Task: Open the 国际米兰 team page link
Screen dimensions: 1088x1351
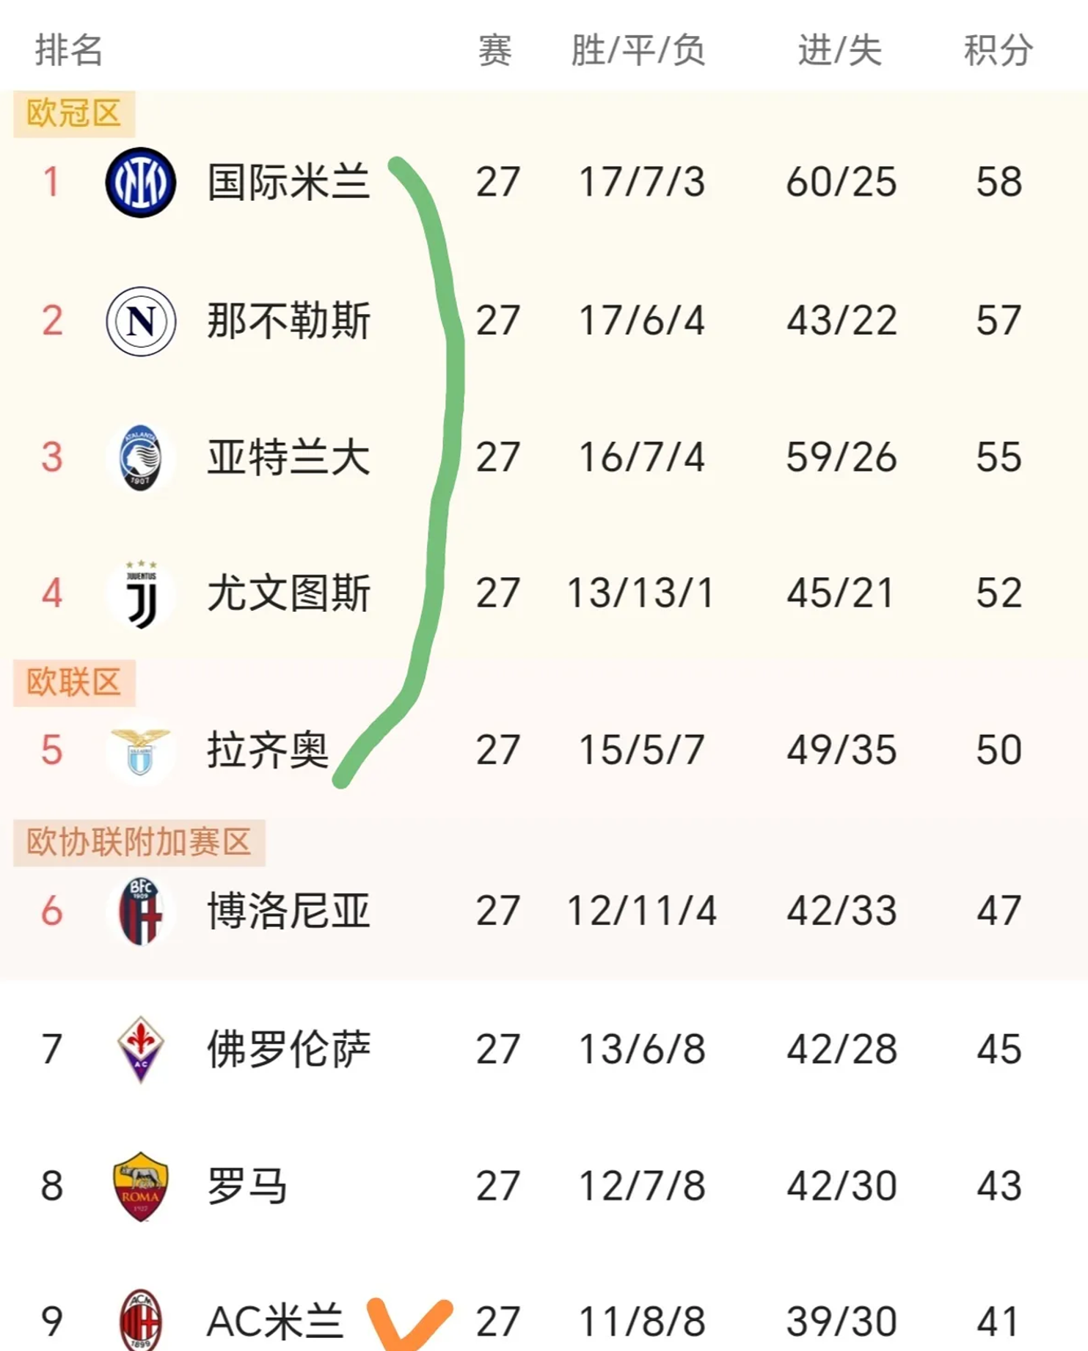Action: click(x=288, y=182)
